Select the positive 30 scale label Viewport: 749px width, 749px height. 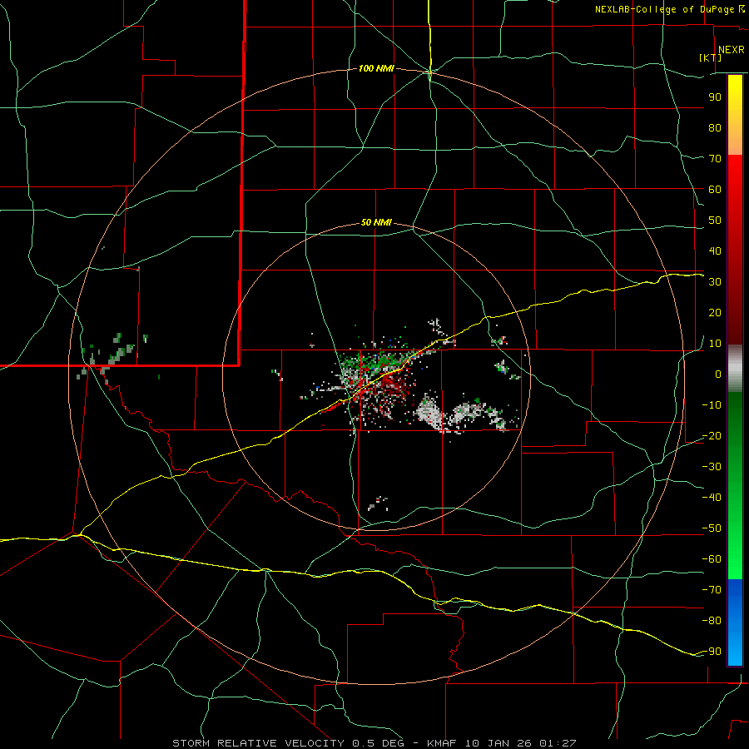(x=715, y=282)
